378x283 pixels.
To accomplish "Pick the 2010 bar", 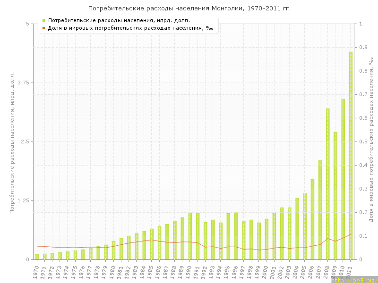I will (x=343, y=179).
